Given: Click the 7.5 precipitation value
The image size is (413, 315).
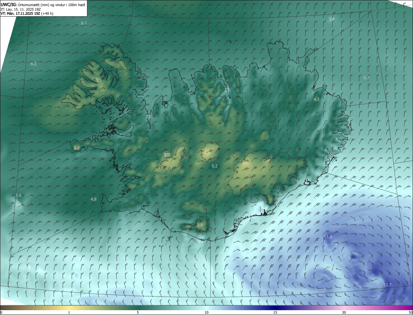Looking at the screenshot, I should 227,90.
